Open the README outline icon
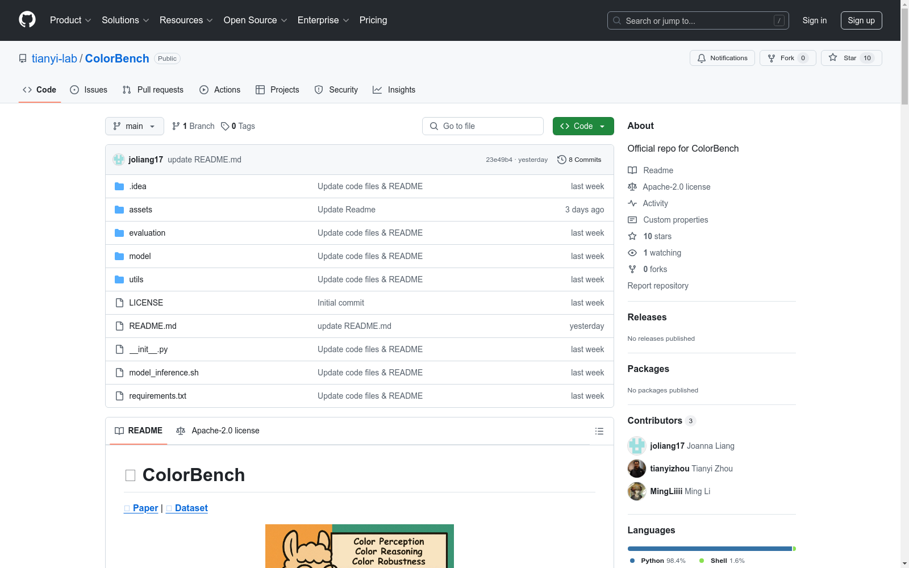 pos(599,431)
